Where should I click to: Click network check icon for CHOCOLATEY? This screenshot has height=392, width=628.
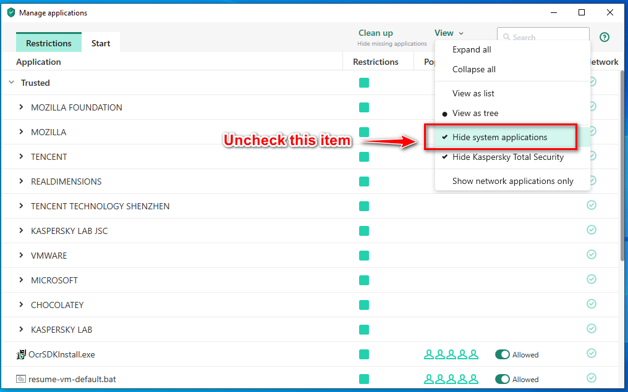click(x=591, y=304)
